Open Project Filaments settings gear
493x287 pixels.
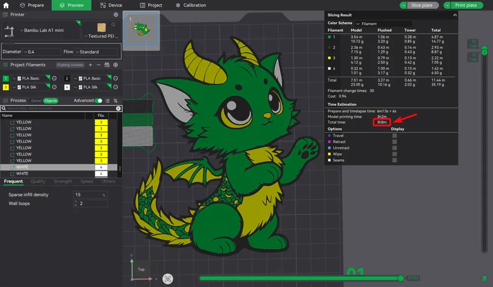pos(116,65)
